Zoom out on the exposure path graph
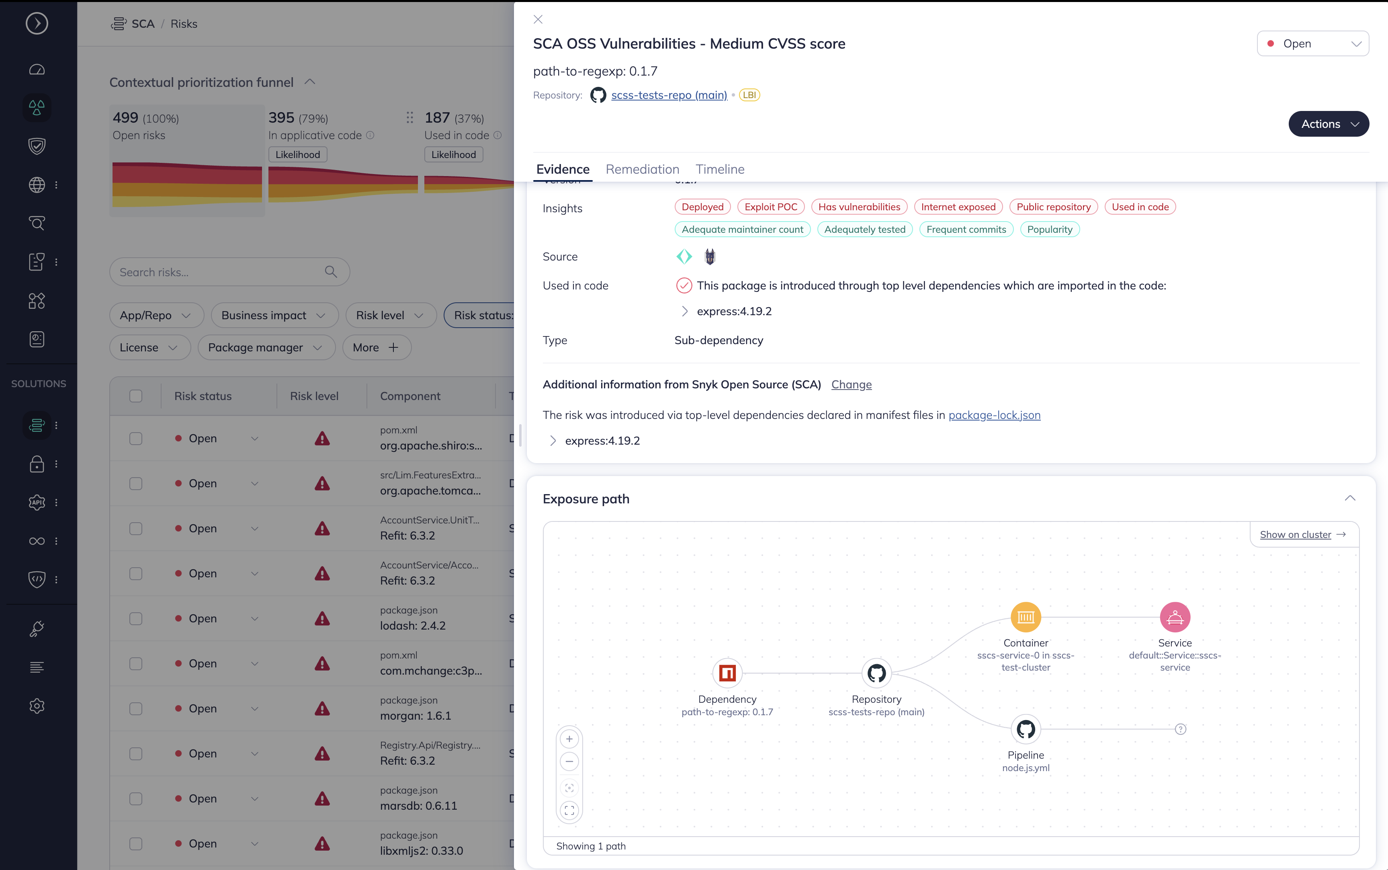The width and height of the screenshot is (1388, 870). [x=569, y=762]
